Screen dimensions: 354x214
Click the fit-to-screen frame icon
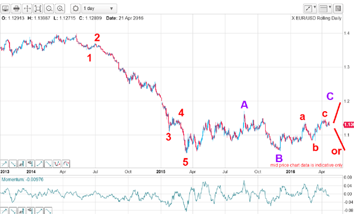click(38, 8)
